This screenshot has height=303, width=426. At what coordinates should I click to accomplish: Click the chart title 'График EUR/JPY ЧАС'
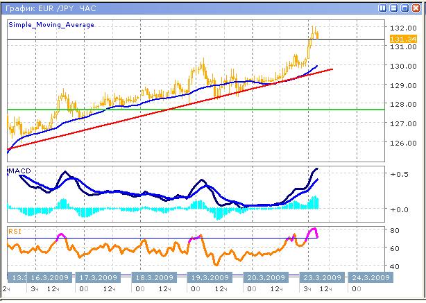49,8
